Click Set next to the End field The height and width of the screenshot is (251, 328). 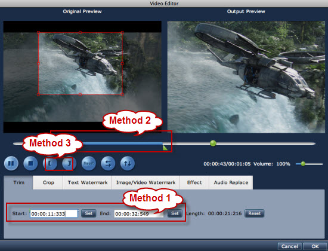tap(175, 213)
